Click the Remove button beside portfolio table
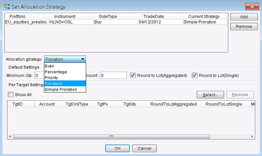Image resolution: width=262 pixels, height=156 pixels. point(244,27)
